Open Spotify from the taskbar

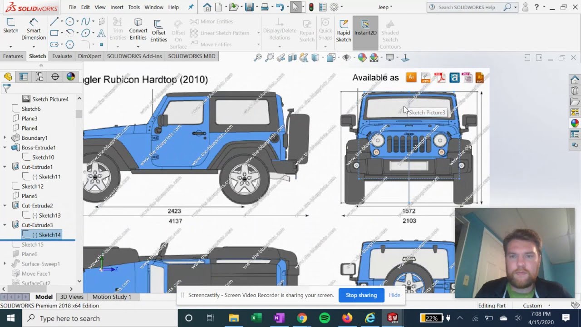[325, 318]
